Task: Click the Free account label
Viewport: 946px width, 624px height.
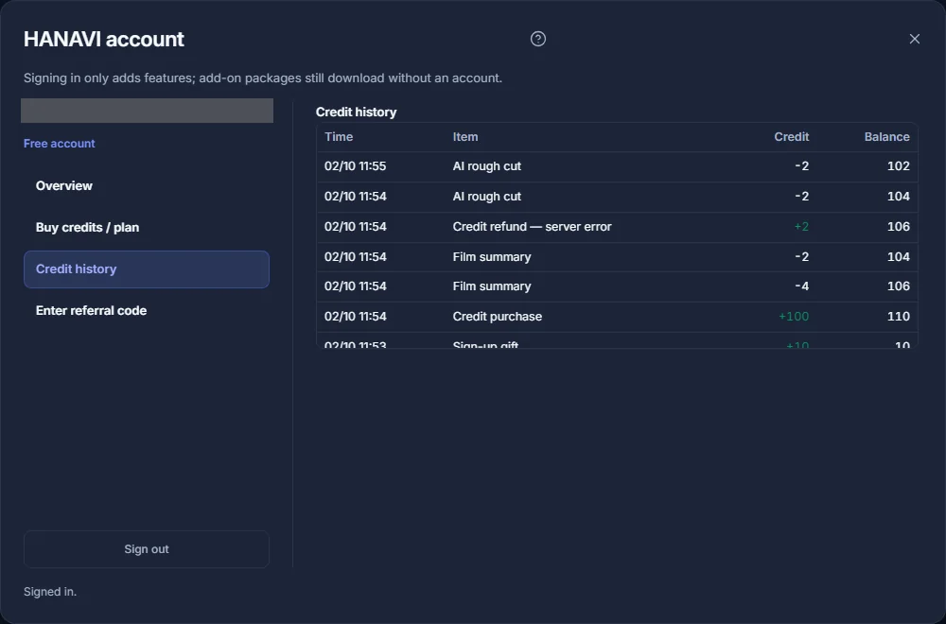Action: pyautogui.click(x=59, y=144)
